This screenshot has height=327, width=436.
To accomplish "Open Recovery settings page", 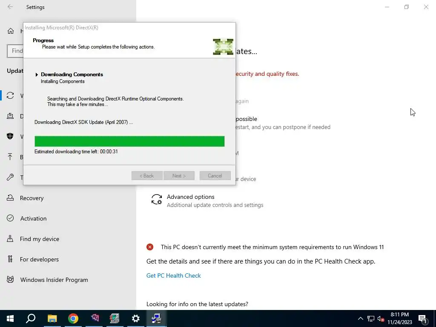I will [32, 198].
